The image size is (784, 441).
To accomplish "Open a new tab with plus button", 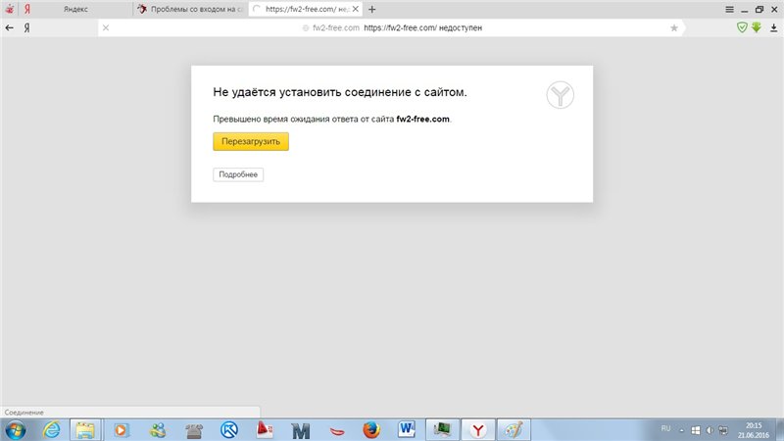I will pos(371,9).
